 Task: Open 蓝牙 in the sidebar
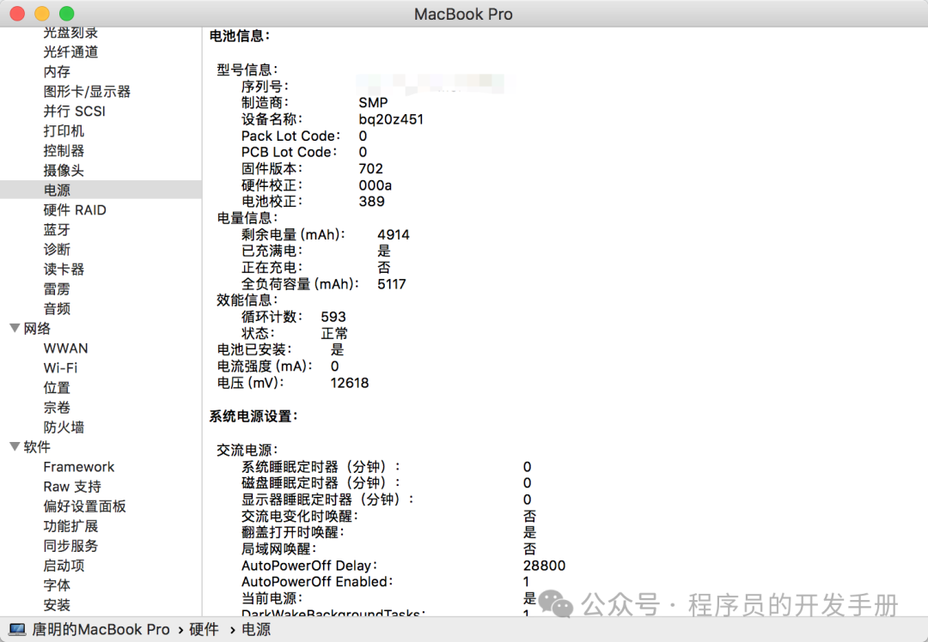click(57, 229)
